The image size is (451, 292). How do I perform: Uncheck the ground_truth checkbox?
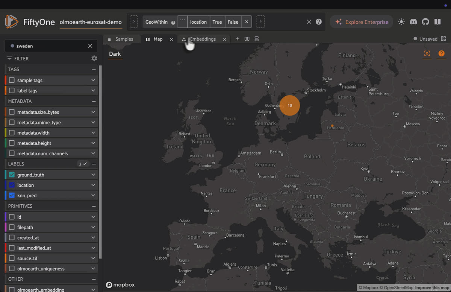tap(12, 175)
